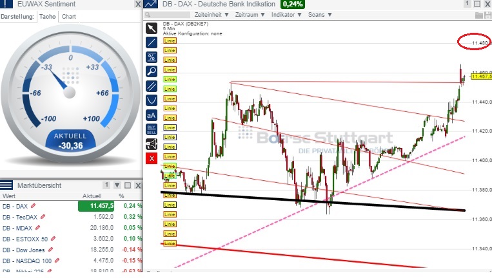Select the arrow pointer tool
Image resolution: width=492 pixels, height=278 pixels.
152,28
